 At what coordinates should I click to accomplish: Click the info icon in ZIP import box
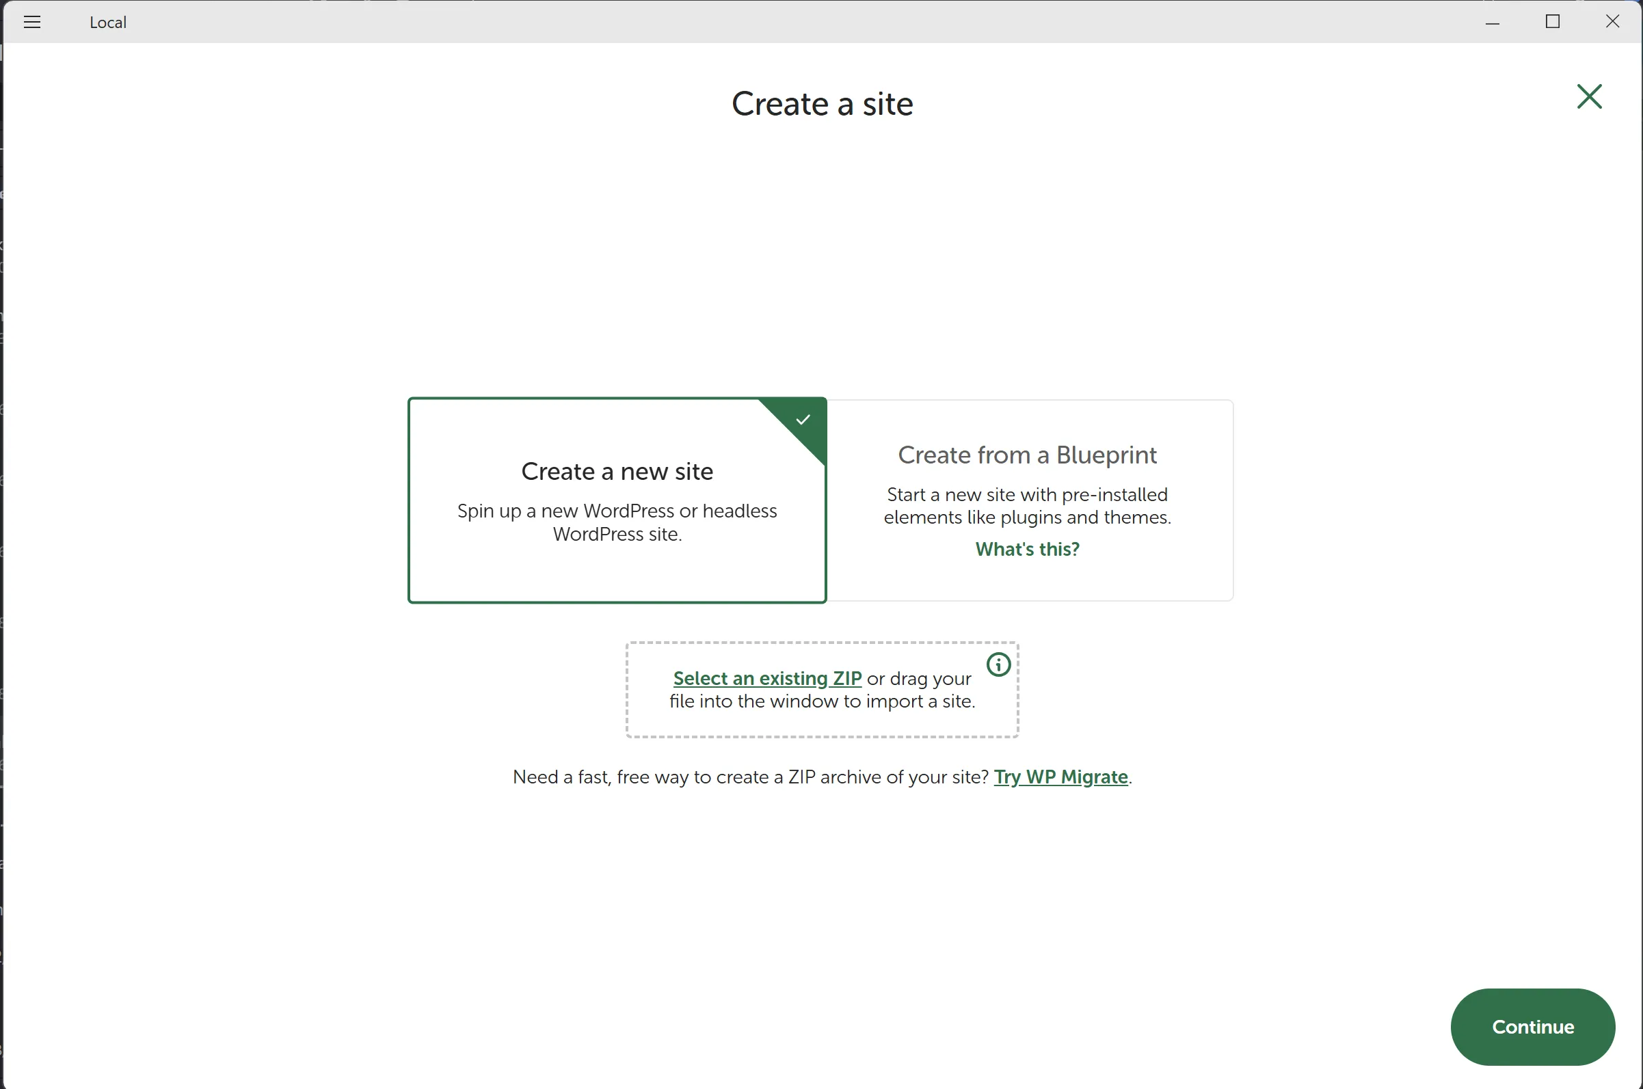pyautogui.click(x=998, y=664)
